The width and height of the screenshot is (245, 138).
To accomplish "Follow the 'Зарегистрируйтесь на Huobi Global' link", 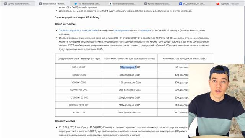I will (x=79, y=30).
